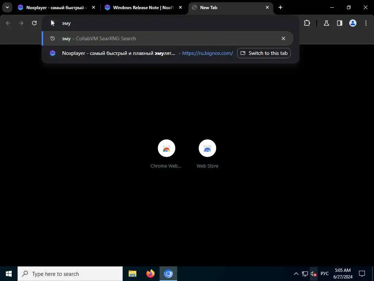Reload the current page

click(34, 23)
